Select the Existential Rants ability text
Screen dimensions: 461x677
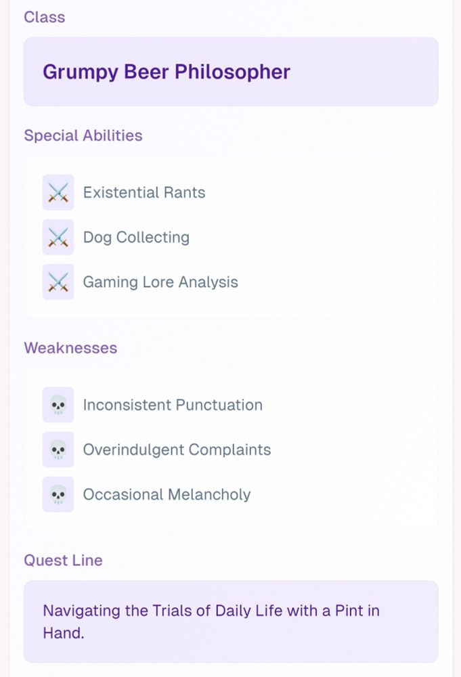click(x=144, y=193)
